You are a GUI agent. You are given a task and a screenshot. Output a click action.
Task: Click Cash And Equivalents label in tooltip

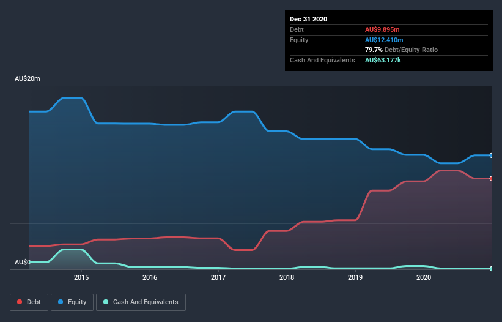click(322, 60)
